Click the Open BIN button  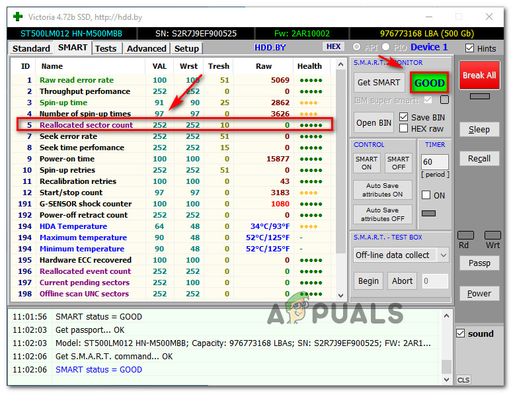tap(373, 123)
